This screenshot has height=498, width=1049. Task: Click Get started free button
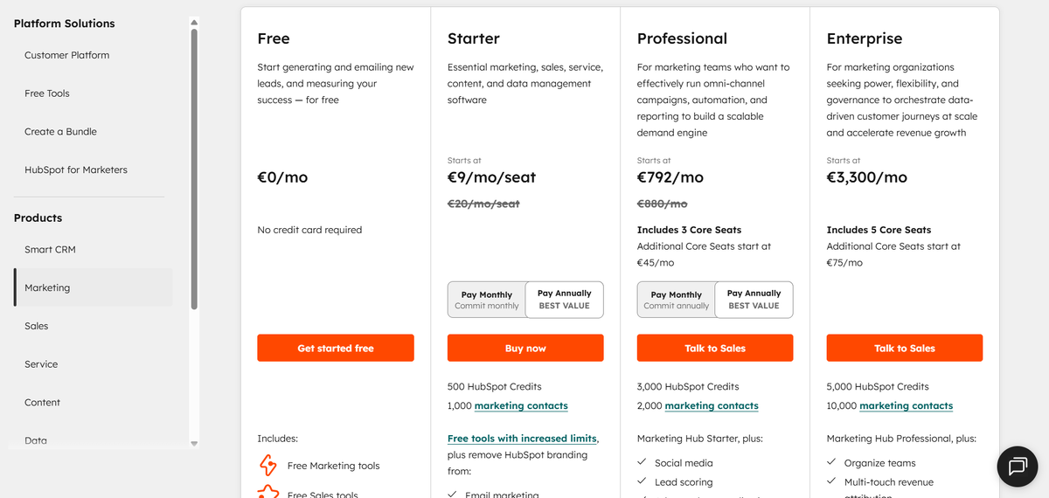pyautogui.click(x=336, y=348)
